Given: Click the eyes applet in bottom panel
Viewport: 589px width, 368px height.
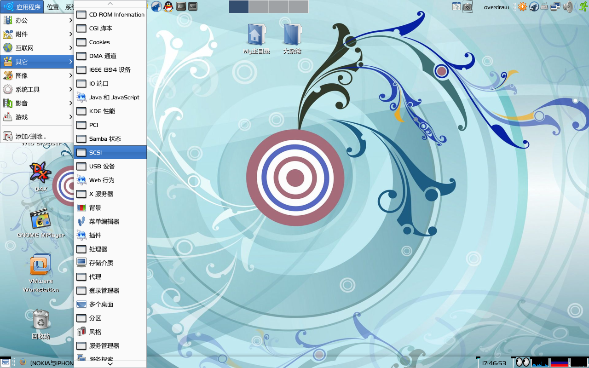Looking at the screenshot, I should 522,362.
